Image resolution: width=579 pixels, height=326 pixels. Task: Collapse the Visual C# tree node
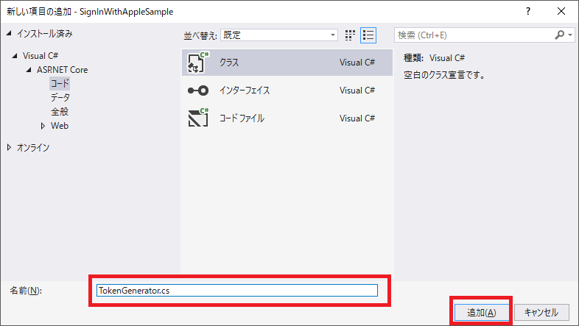[15, 56]
